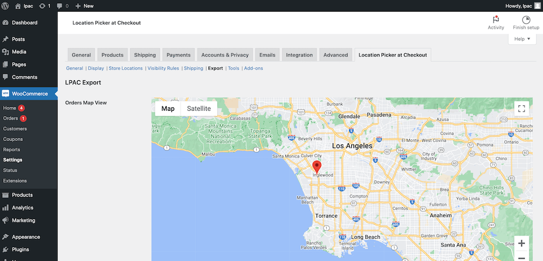The width and height of the screenshot is (543, 261).
Task: Open the General sub-section link
Action: 74,68
